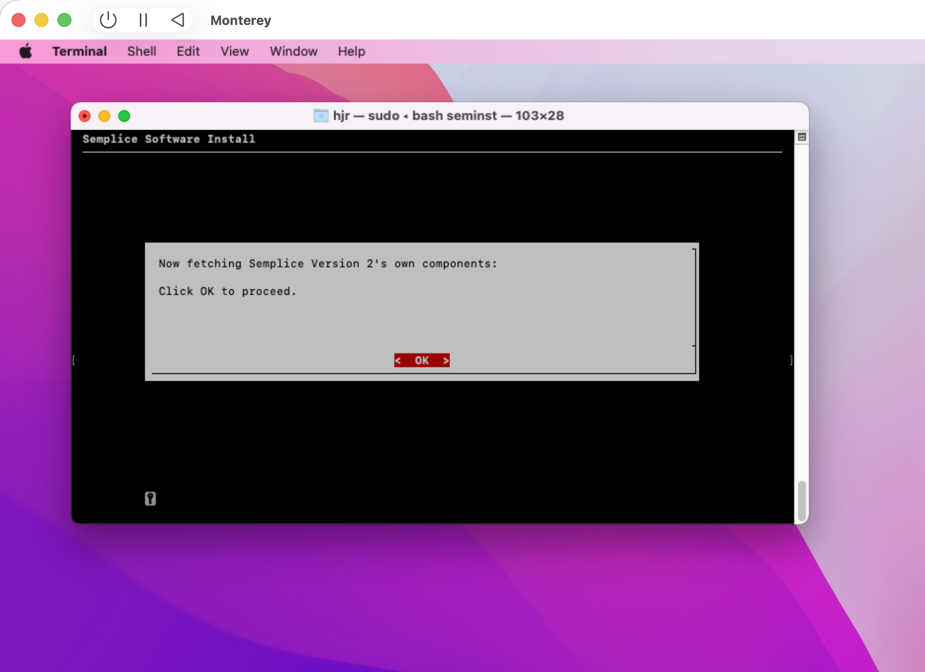Click the power icon to shut down the VM
The image size is (925, 672).
pyautogui.click(x=108, y=20)
